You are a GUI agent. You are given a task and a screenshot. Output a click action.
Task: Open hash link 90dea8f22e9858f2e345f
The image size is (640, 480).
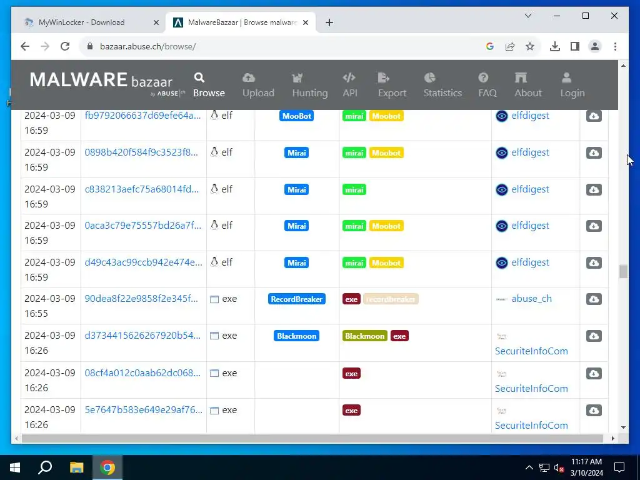[141, 298]
